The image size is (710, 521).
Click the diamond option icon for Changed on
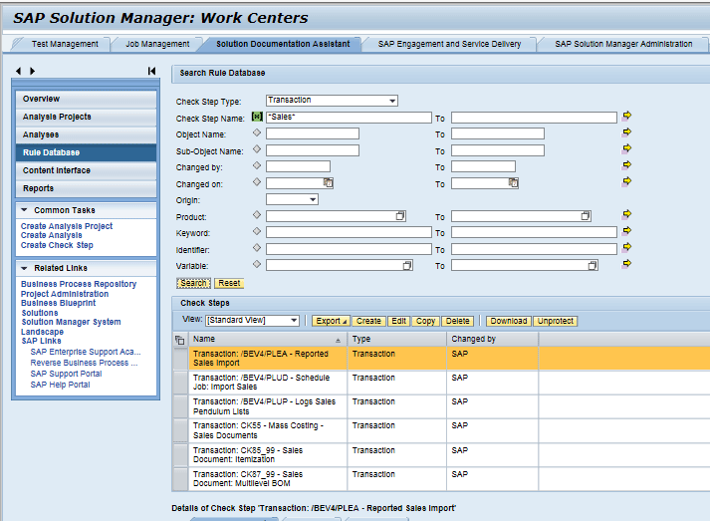coord(257,181)
